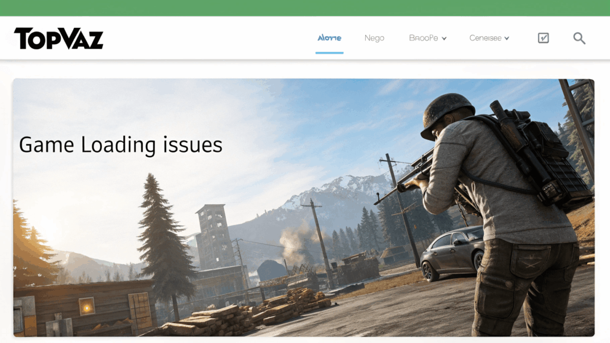Open the Ceneisee dropdown menu label
610x343 pixels.
485,38
